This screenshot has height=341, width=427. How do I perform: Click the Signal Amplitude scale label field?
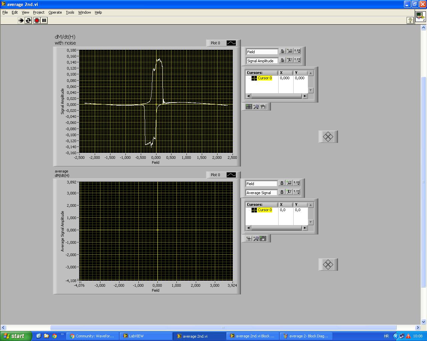[262, 61]
